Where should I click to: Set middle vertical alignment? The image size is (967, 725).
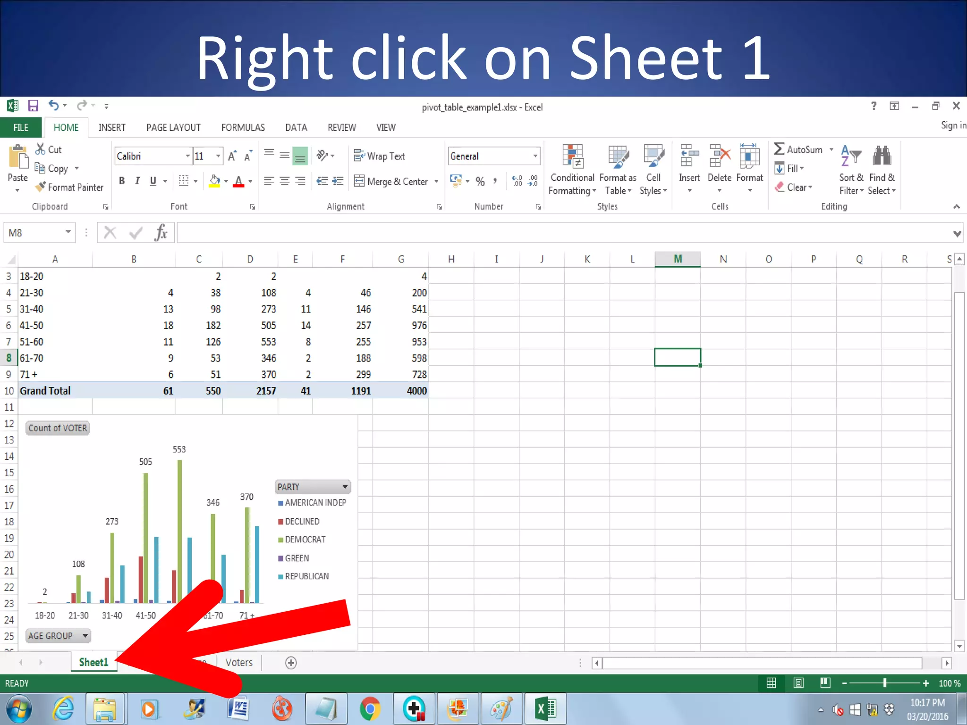click(284, 155)
